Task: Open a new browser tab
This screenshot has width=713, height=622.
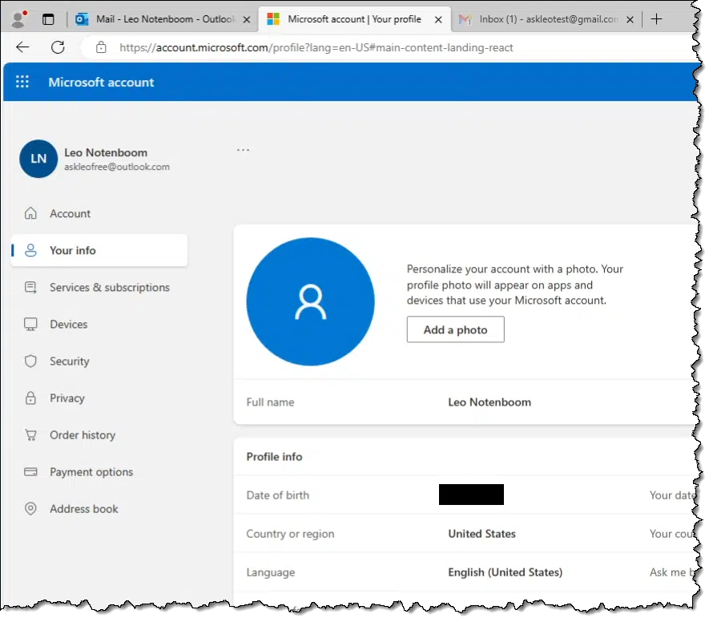Action: tap(656, 19)
